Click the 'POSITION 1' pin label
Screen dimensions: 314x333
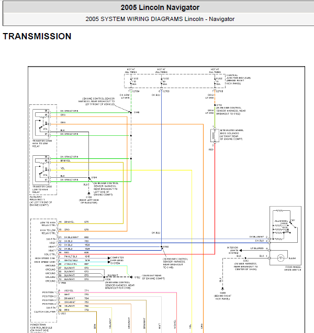49,293
